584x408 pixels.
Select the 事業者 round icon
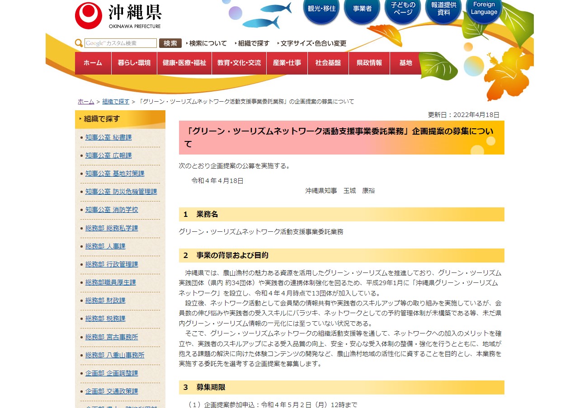(362, 10)
